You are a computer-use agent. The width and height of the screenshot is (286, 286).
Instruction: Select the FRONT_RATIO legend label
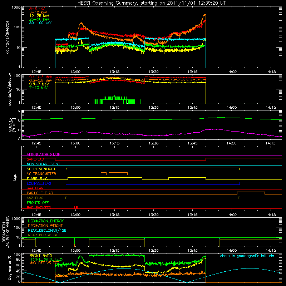pyautogui.click(x=40, y=256)
